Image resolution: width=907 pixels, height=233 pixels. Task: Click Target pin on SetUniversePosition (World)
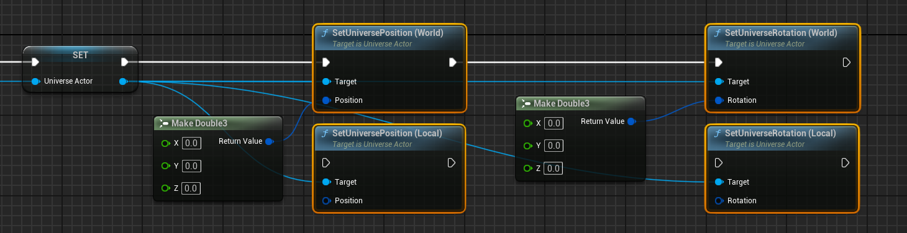(x=326, y=81)
